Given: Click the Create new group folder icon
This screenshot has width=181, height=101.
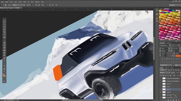Looking at the screenshot, I should [x=174, y=100].
